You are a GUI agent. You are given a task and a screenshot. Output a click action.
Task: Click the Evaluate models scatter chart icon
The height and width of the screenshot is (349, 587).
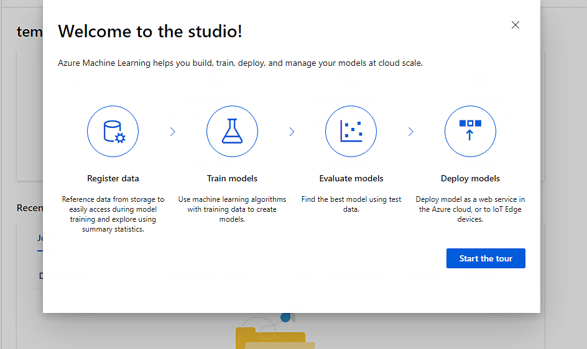pyautogui.click(x=351, y=131)
